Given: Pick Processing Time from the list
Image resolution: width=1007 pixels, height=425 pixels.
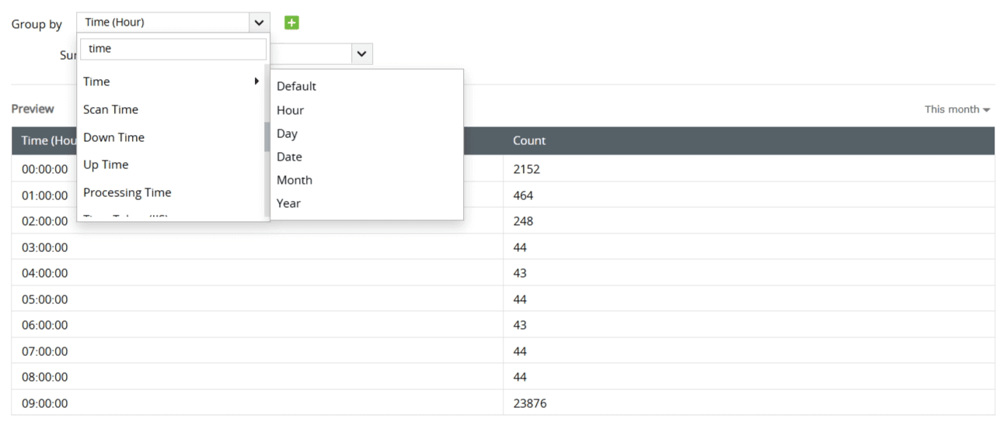Looking at the screenshot, I should (x=127, y=192).
